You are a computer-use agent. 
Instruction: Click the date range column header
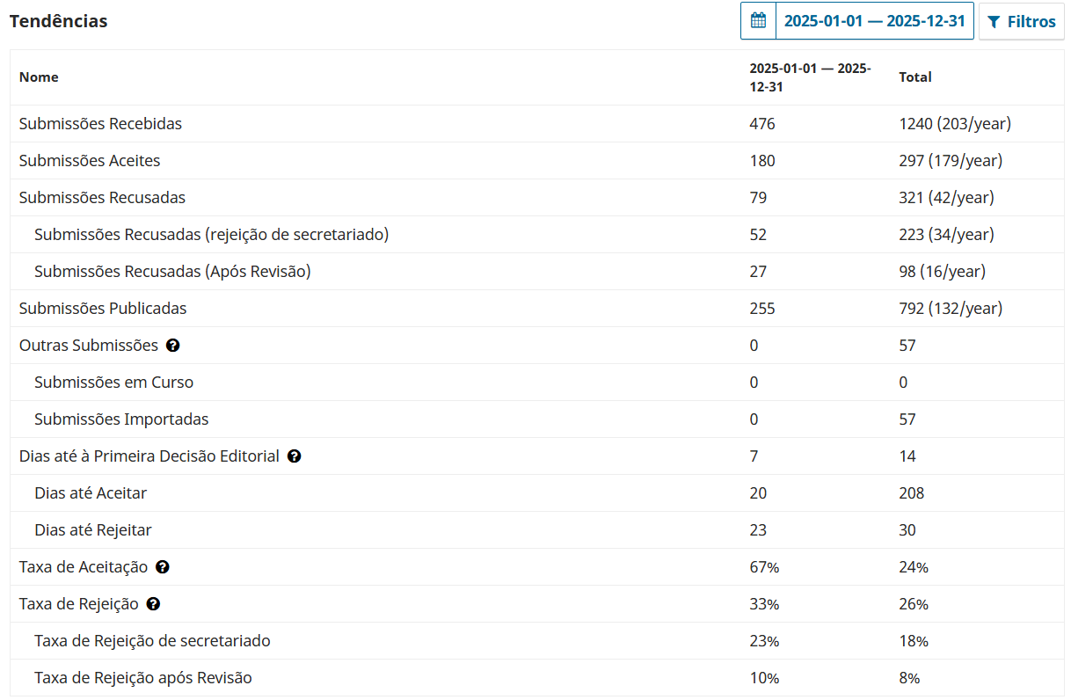(x=810, y=77)
